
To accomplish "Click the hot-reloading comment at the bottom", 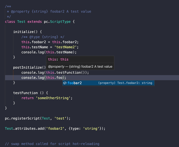I will tap(52, 144).
